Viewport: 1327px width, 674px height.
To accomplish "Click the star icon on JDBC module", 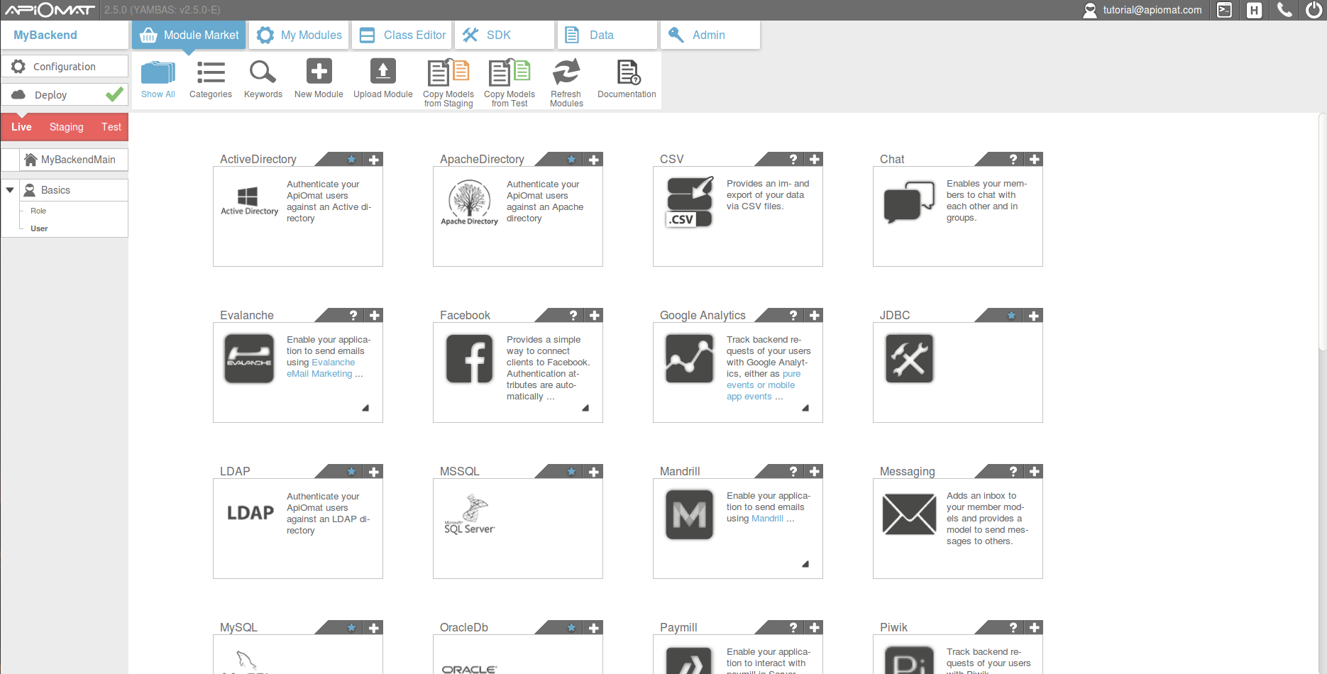I will (x=1011, y=316).
